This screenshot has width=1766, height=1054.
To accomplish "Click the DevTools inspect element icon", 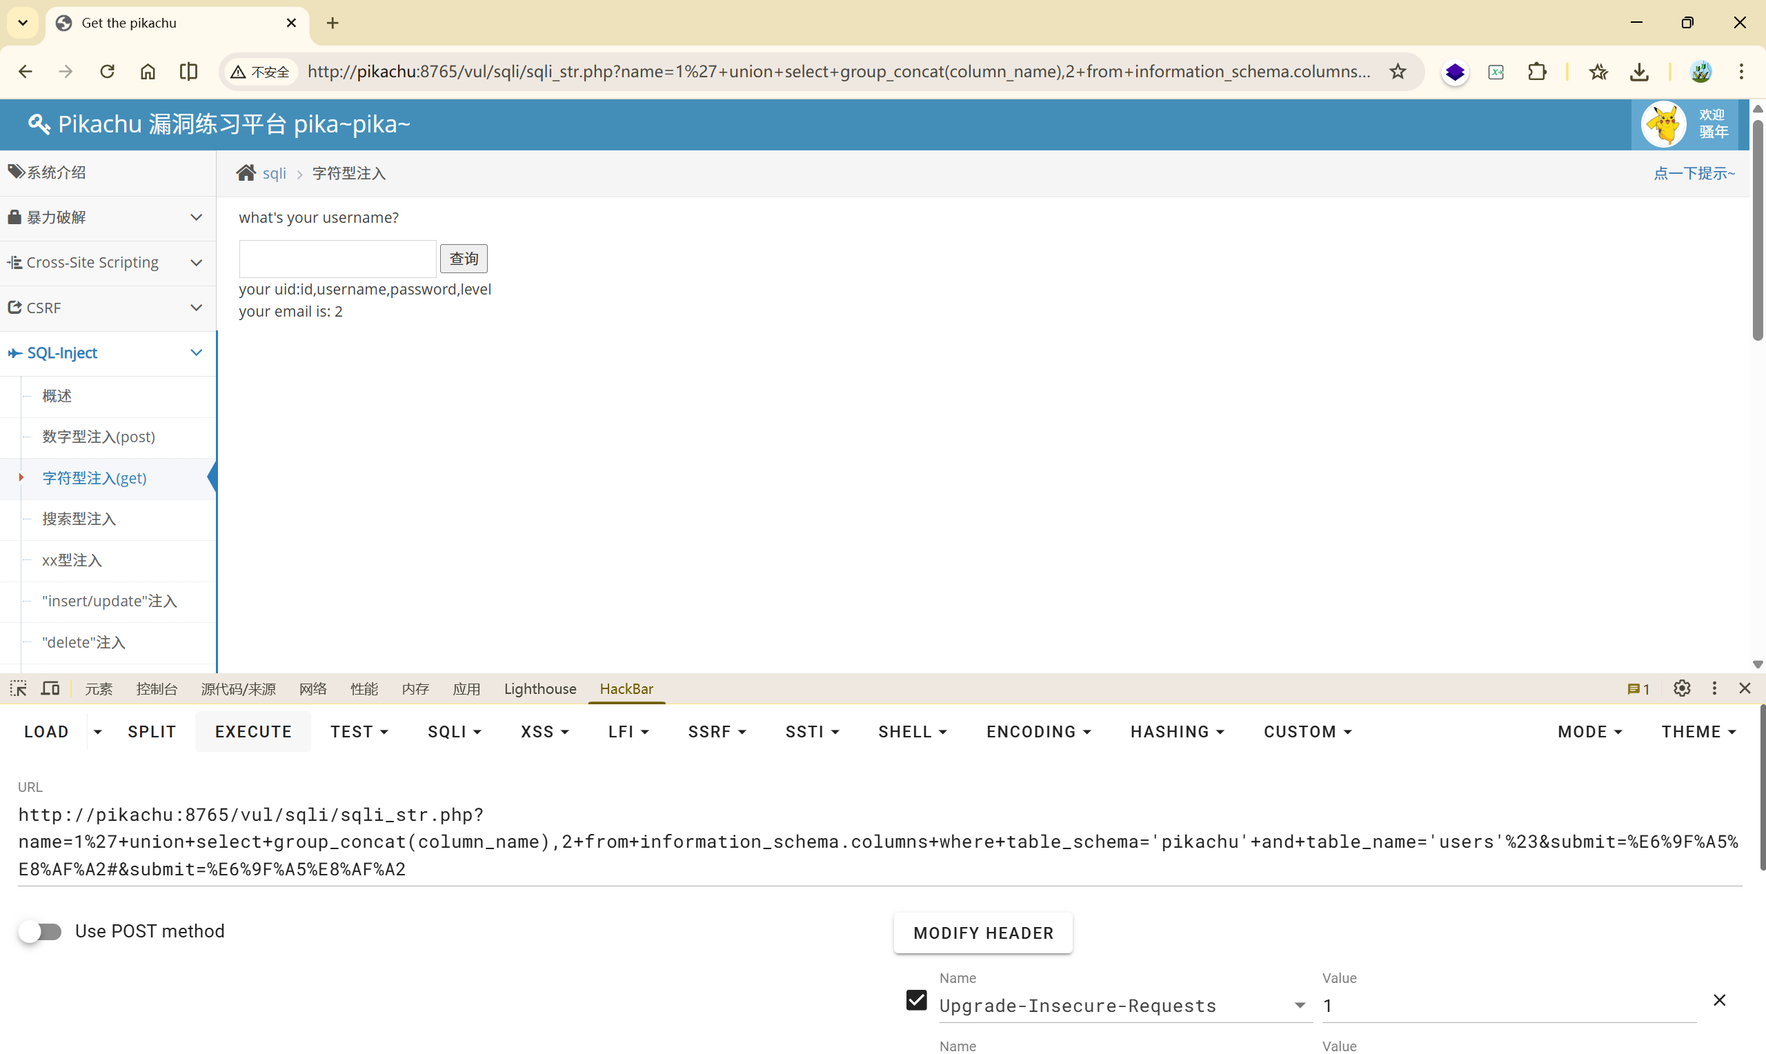I will point(19,688).
